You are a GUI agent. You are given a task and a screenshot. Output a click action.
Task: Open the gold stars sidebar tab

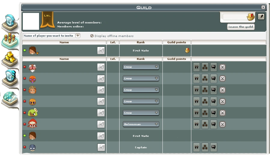click(10, 59)
